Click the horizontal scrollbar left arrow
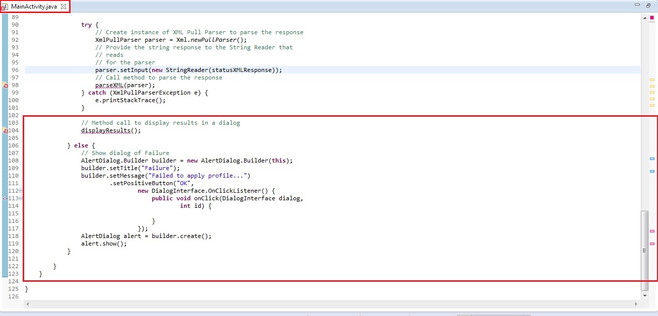Screen dimensions: 658x316 [27, 304]
